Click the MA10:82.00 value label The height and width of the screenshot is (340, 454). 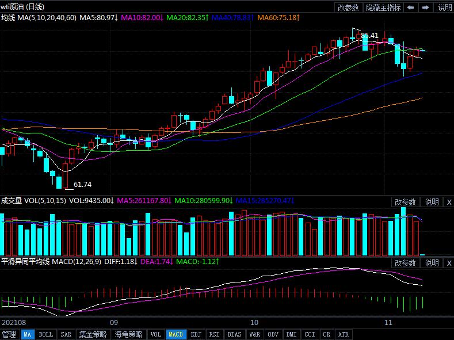coord(142,18)
